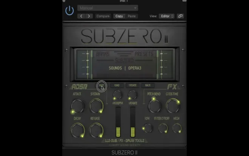This screenshot has width=249, height=156.
Task: Click the Attack knob
Action: pyautogui.click(x=78, y=106)
